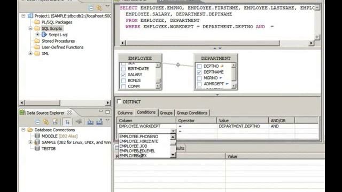Viewport: 342px width, 192px height.
Task: Click the MOODLE database icon
Action: point(37,136)
